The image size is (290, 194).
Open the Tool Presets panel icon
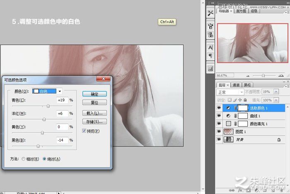210,13
